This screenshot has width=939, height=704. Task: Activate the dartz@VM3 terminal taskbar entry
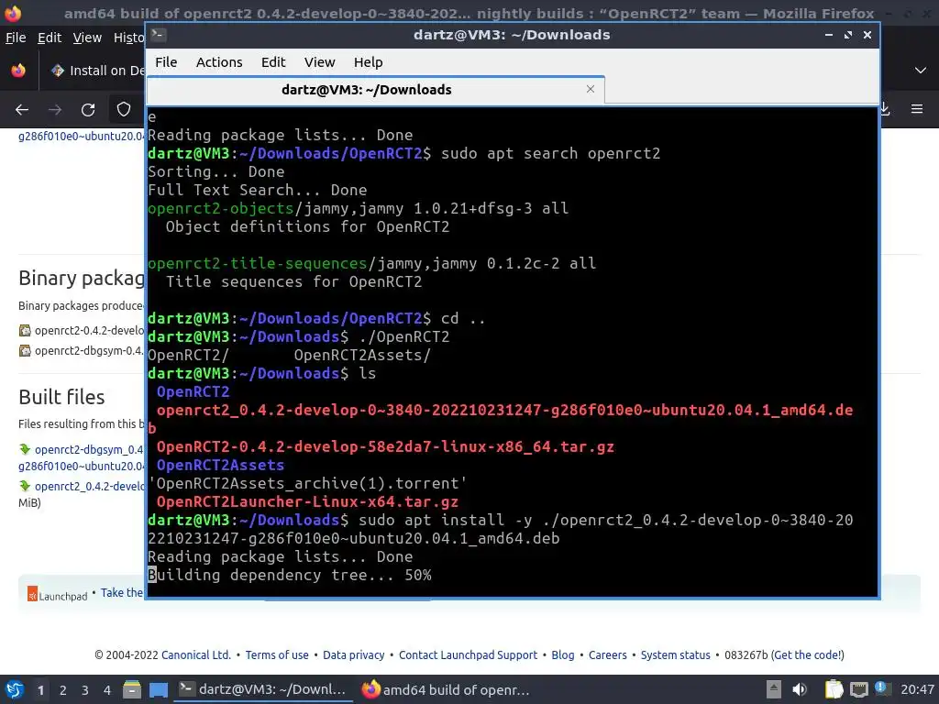click(x=263, y=689)
